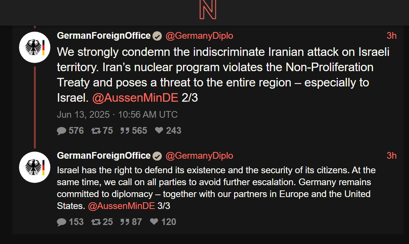The width and height of the screenshot is (409, 244).
Task: Click 3h timestamp on first tweet
Action: [391, 36]
